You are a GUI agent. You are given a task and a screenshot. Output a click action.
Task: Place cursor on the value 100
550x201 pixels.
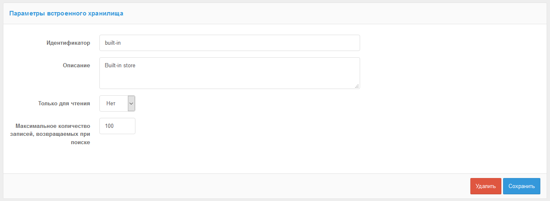pos(109,126)
